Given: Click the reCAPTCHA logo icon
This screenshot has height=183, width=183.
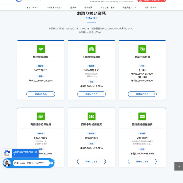Looking at the screenshot, I should pyautogui.click(x=7, y=153).
